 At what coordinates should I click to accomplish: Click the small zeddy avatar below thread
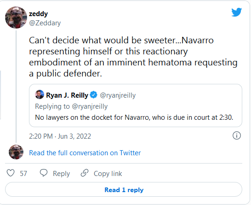(x=16, y=152)
